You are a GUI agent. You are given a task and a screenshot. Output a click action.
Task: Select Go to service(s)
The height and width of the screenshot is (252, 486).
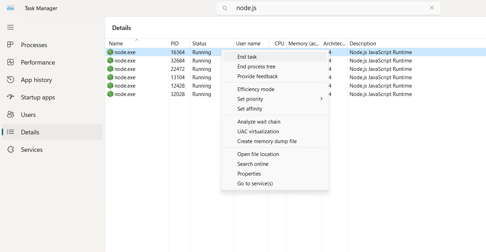click(275, 183)
